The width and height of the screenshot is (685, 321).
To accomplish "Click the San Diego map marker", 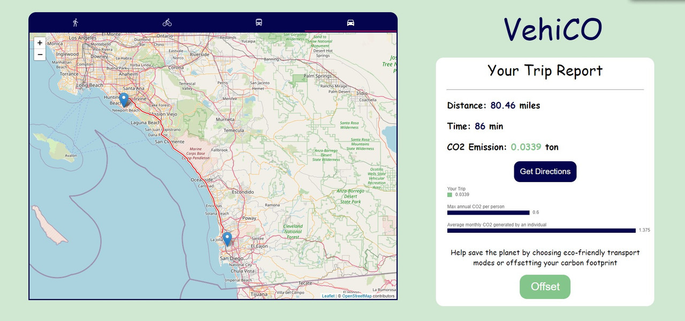I will click(227, 239).
